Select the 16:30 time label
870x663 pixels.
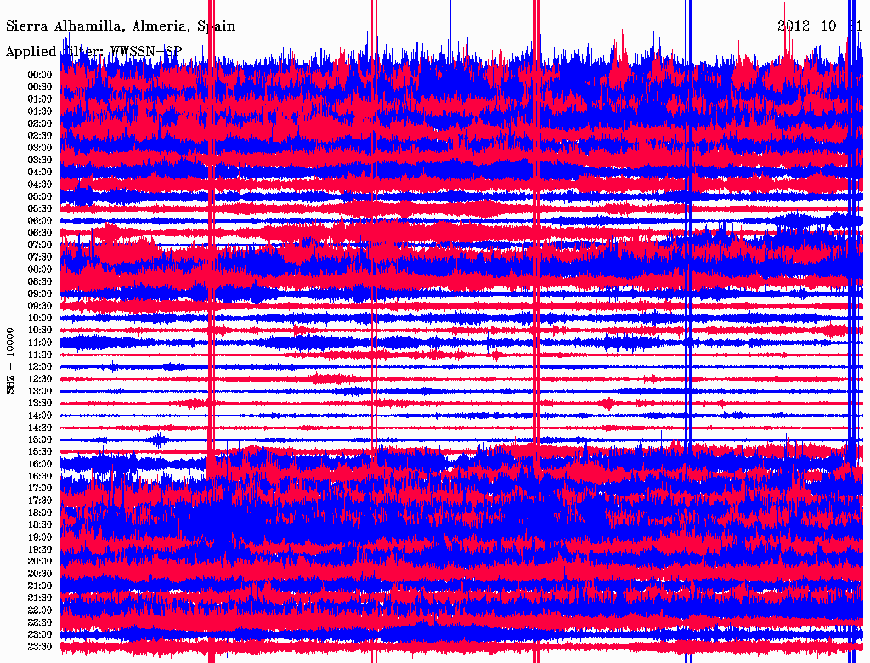(39, 477)
